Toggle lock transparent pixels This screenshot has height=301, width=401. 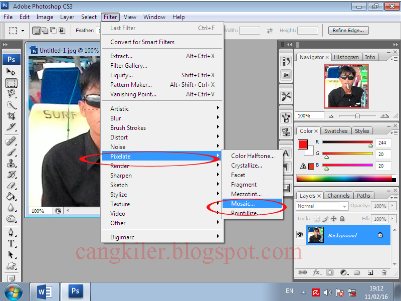(317, 219)
